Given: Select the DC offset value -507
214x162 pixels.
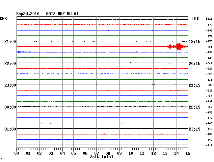Looking at the screenshot, I should tap(209, 107).
